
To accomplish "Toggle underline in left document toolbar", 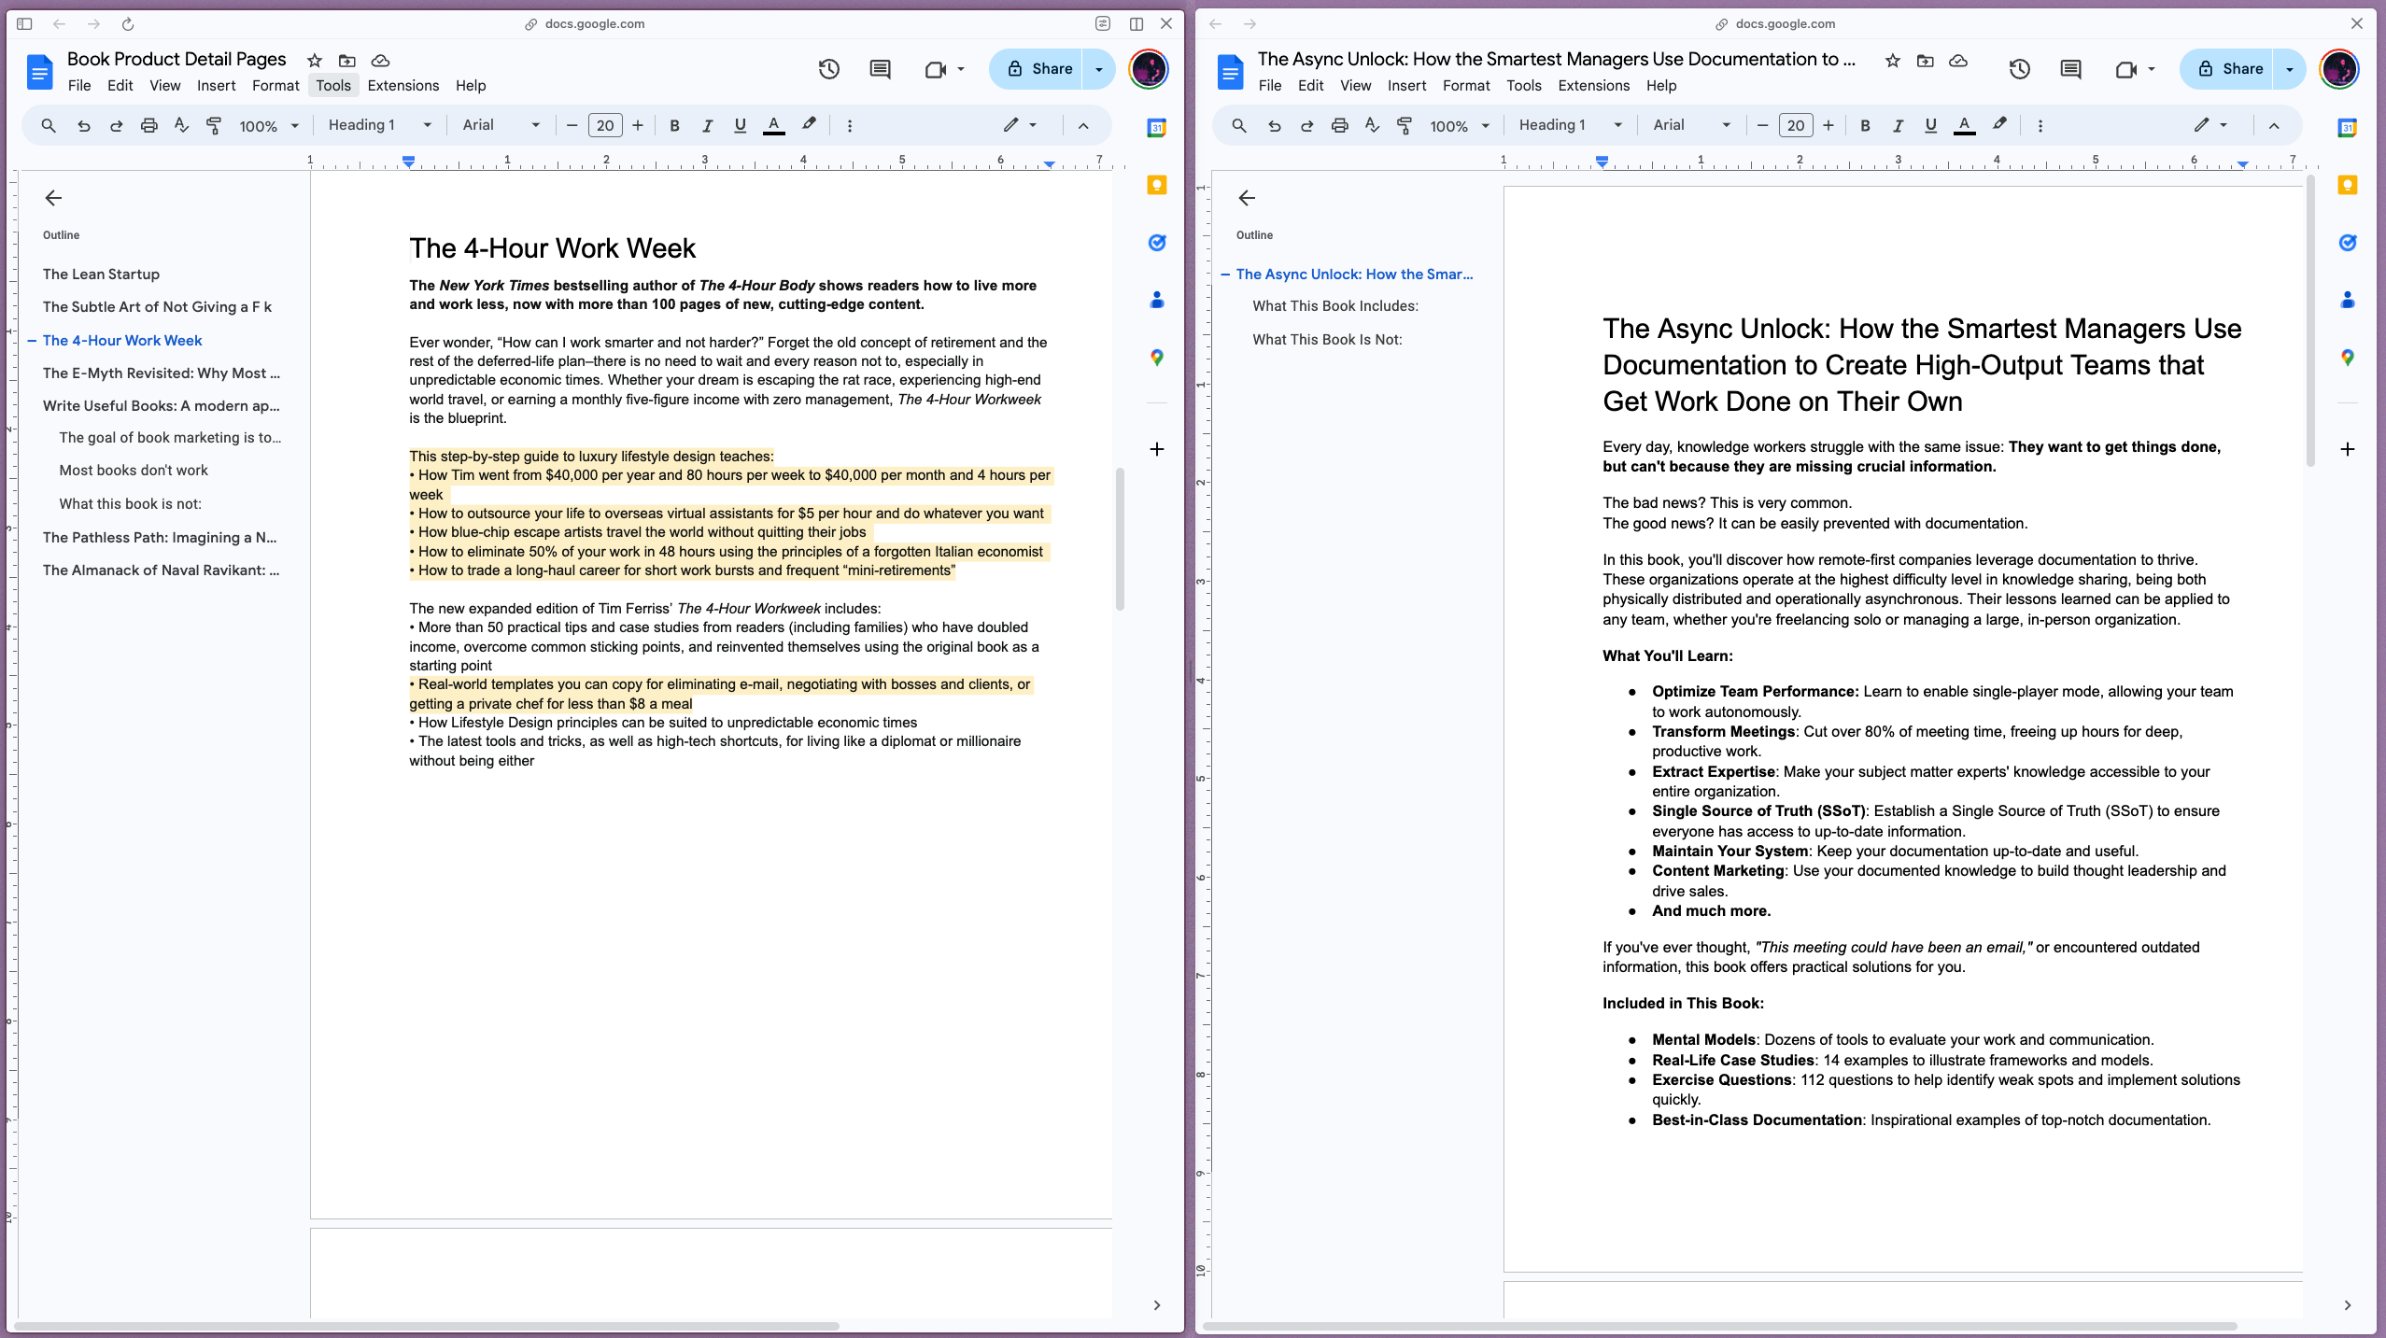I will [x=740, y=125].
